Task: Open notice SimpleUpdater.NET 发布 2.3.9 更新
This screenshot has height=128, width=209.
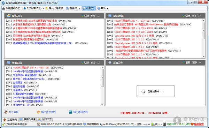Action: coord(134,36)
